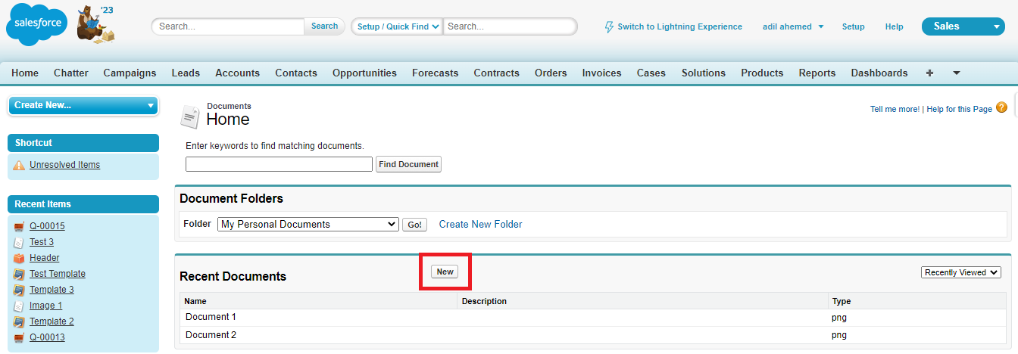Screen dimensions: 1018x354
Task: Expand the tab bar overflow arrow
Action: tap(956, 73)
